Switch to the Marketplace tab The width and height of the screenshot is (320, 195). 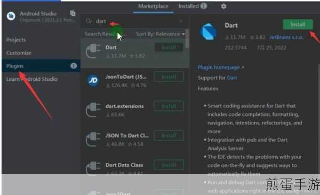click(153, 6)
